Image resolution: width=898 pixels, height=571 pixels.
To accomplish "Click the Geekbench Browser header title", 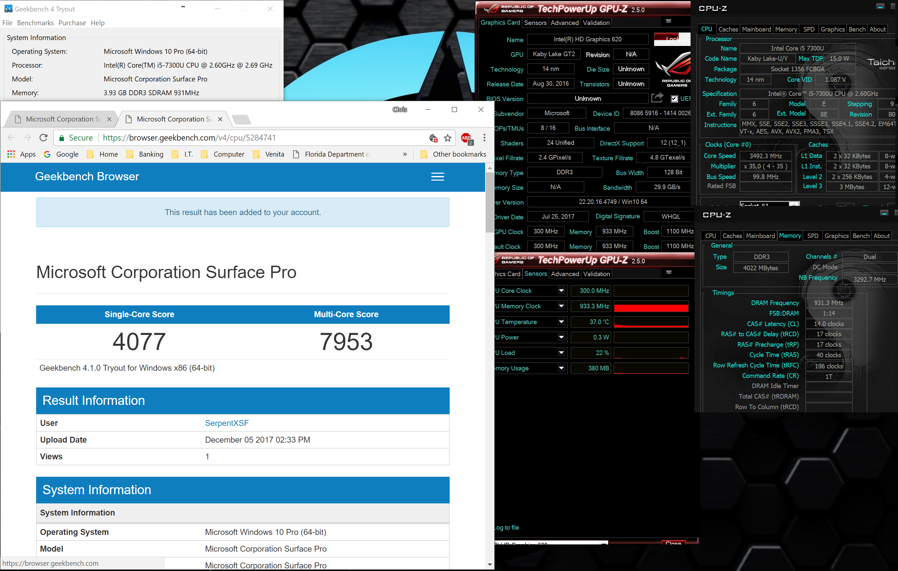I will click(87, 176).
